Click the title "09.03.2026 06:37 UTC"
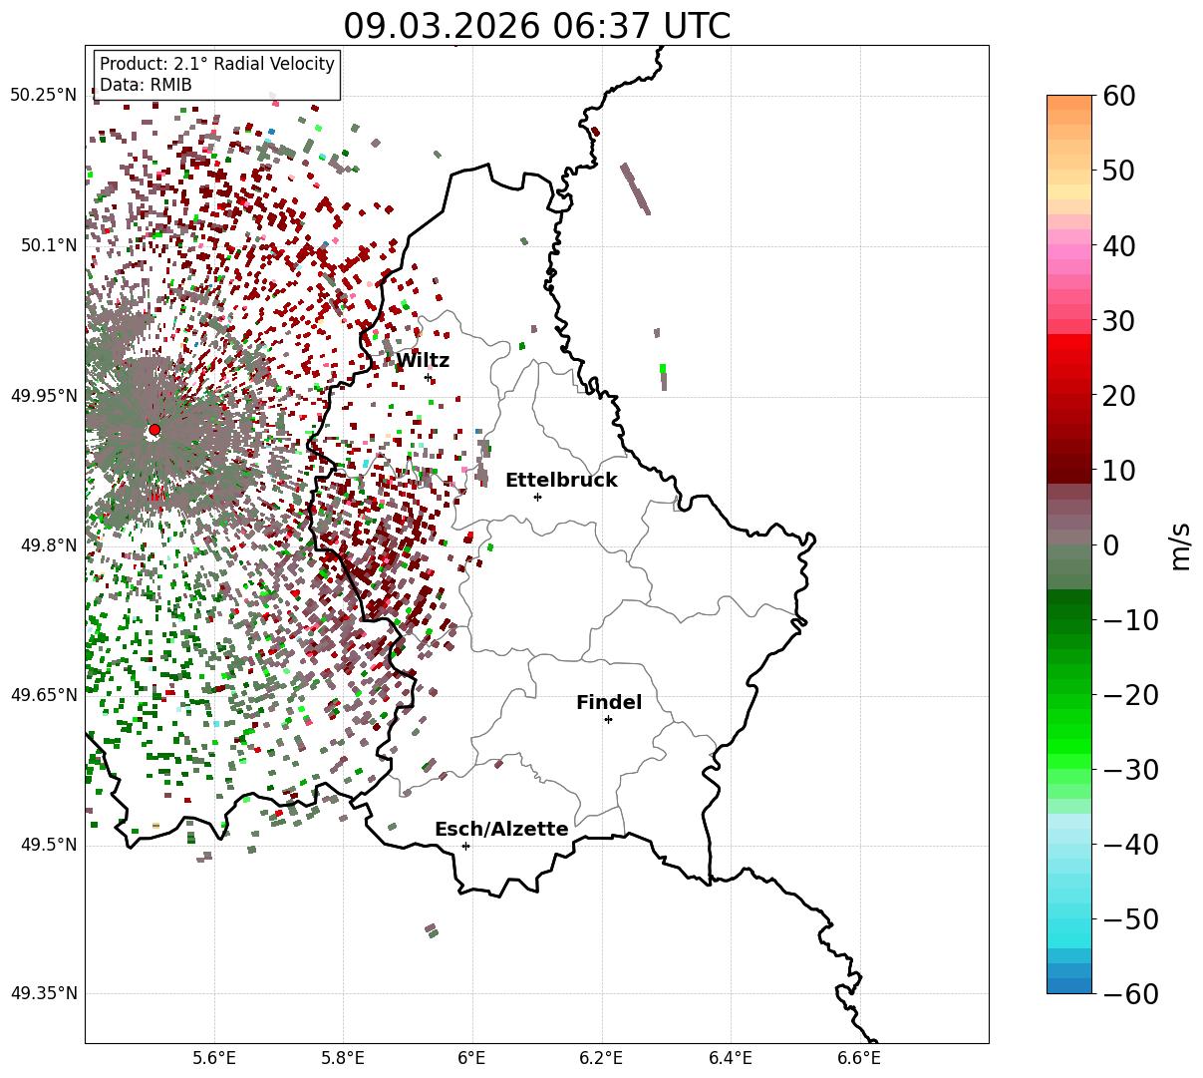 click(536, 25)
